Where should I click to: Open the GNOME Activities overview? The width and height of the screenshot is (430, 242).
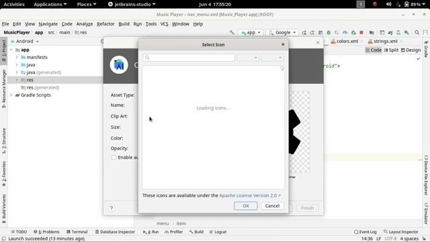14,4
